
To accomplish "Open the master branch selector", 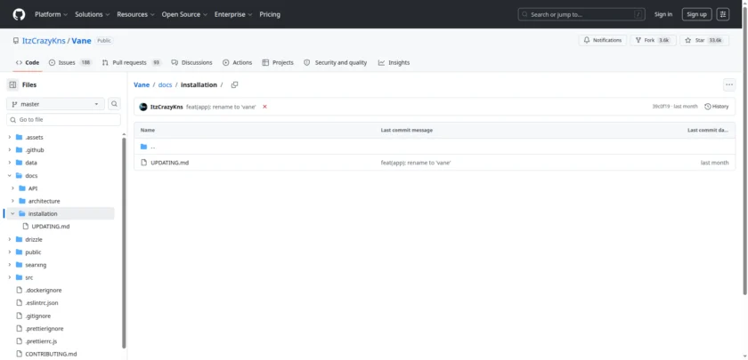I will pyautogui.click(x=55, y=104).
